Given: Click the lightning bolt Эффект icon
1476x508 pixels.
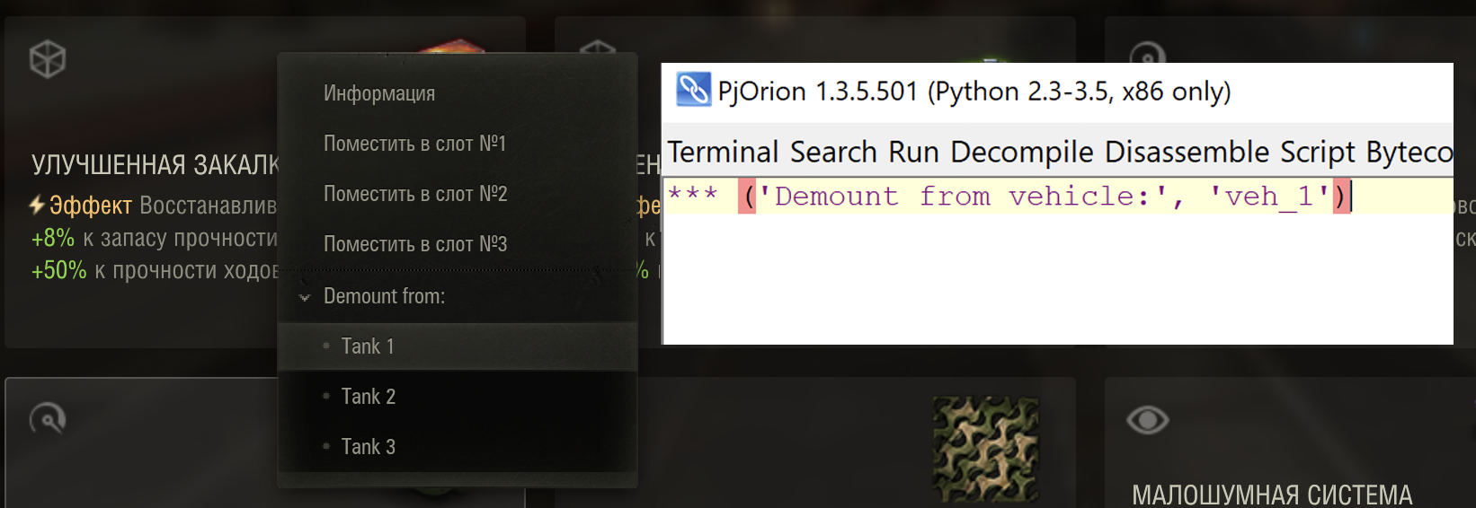Looking at the screenshot, I should coord(37,206).
